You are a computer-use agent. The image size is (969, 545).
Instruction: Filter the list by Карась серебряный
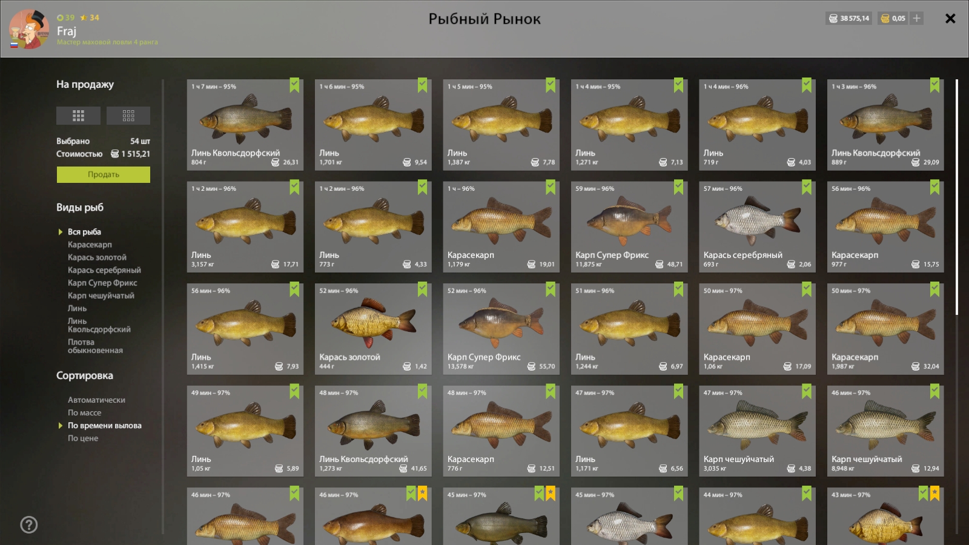click(104, 270)
